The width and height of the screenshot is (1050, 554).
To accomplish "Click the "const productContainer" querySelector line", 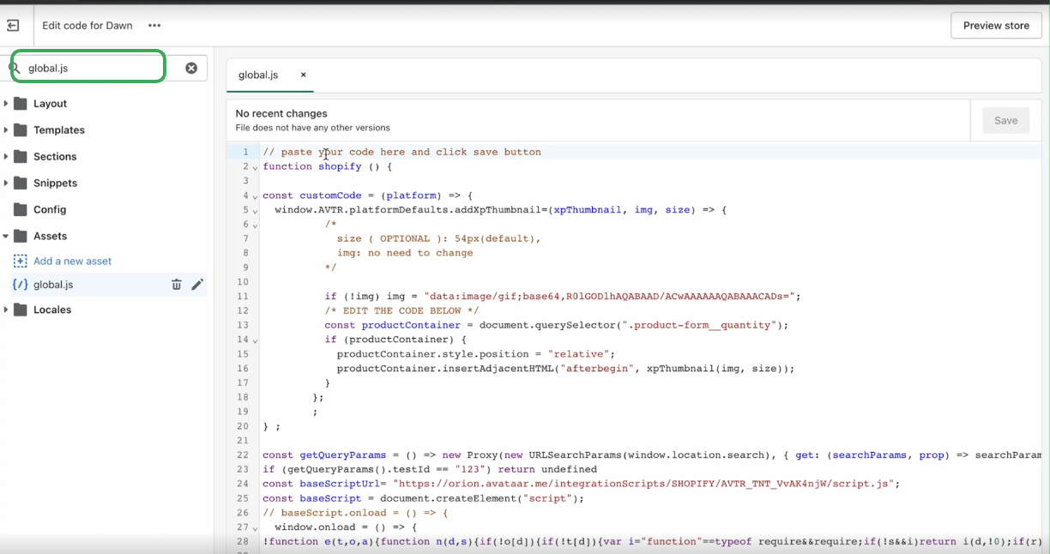I will click(556, 325).
